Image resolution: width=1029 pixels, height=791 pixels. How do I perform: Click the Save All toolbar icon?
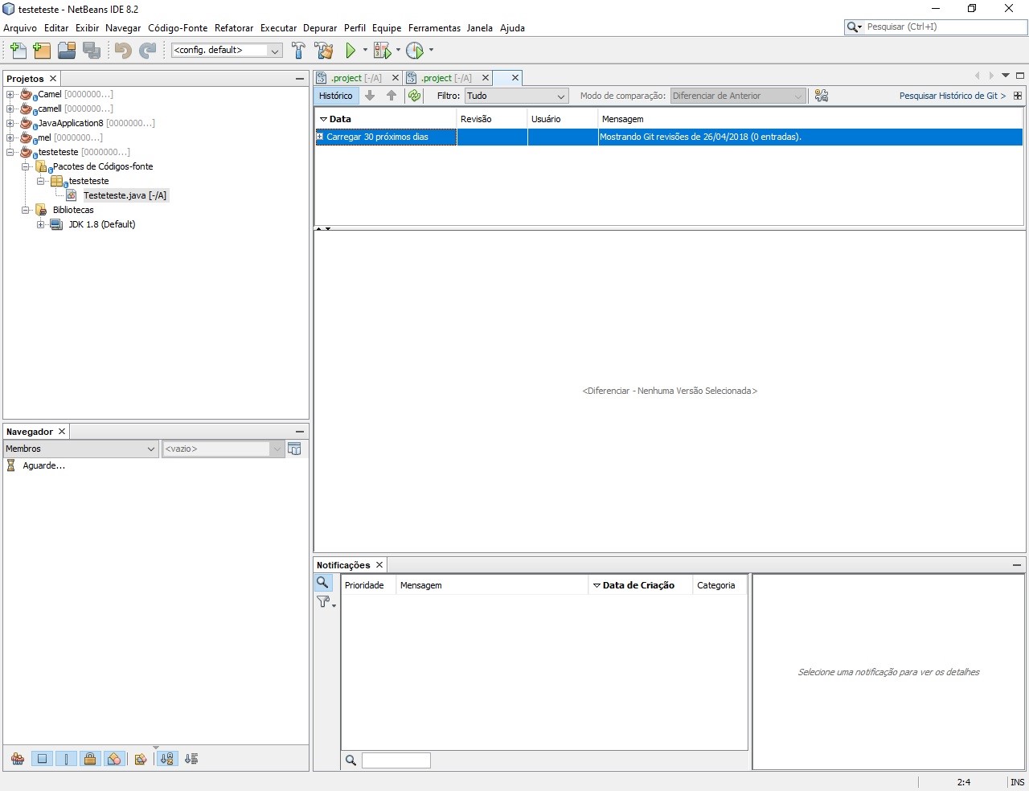click(x=92, y=51)
